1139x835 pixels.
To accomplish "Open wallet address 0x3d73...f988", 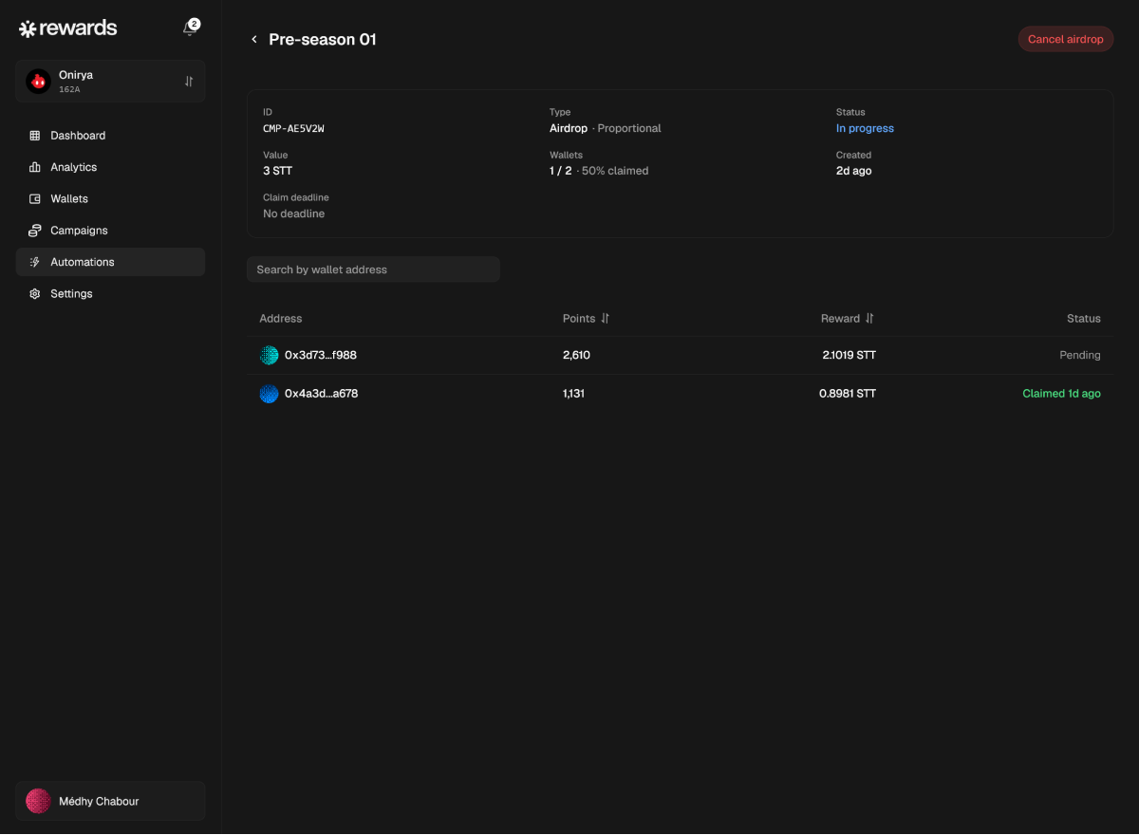I will [x=321, y=355].
